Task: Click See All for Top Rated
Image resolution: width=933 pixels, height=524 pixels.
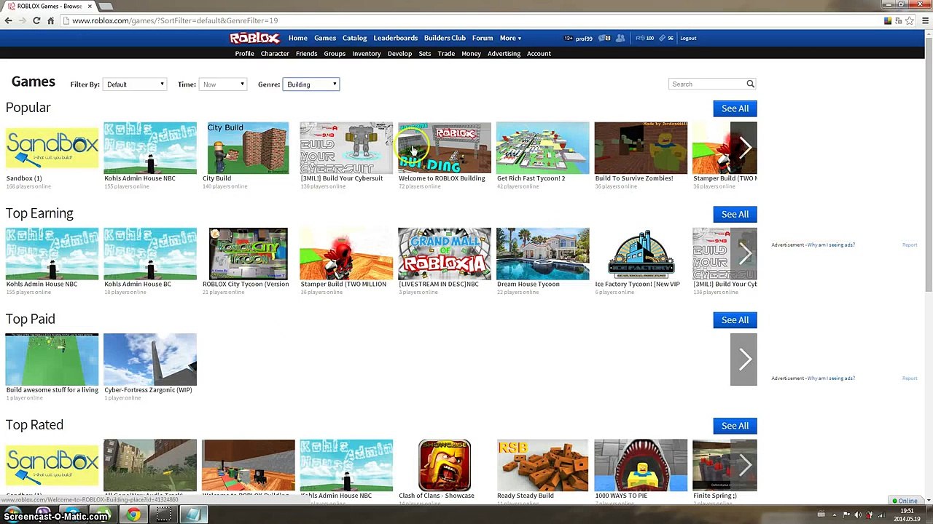Action: (735, 426)
